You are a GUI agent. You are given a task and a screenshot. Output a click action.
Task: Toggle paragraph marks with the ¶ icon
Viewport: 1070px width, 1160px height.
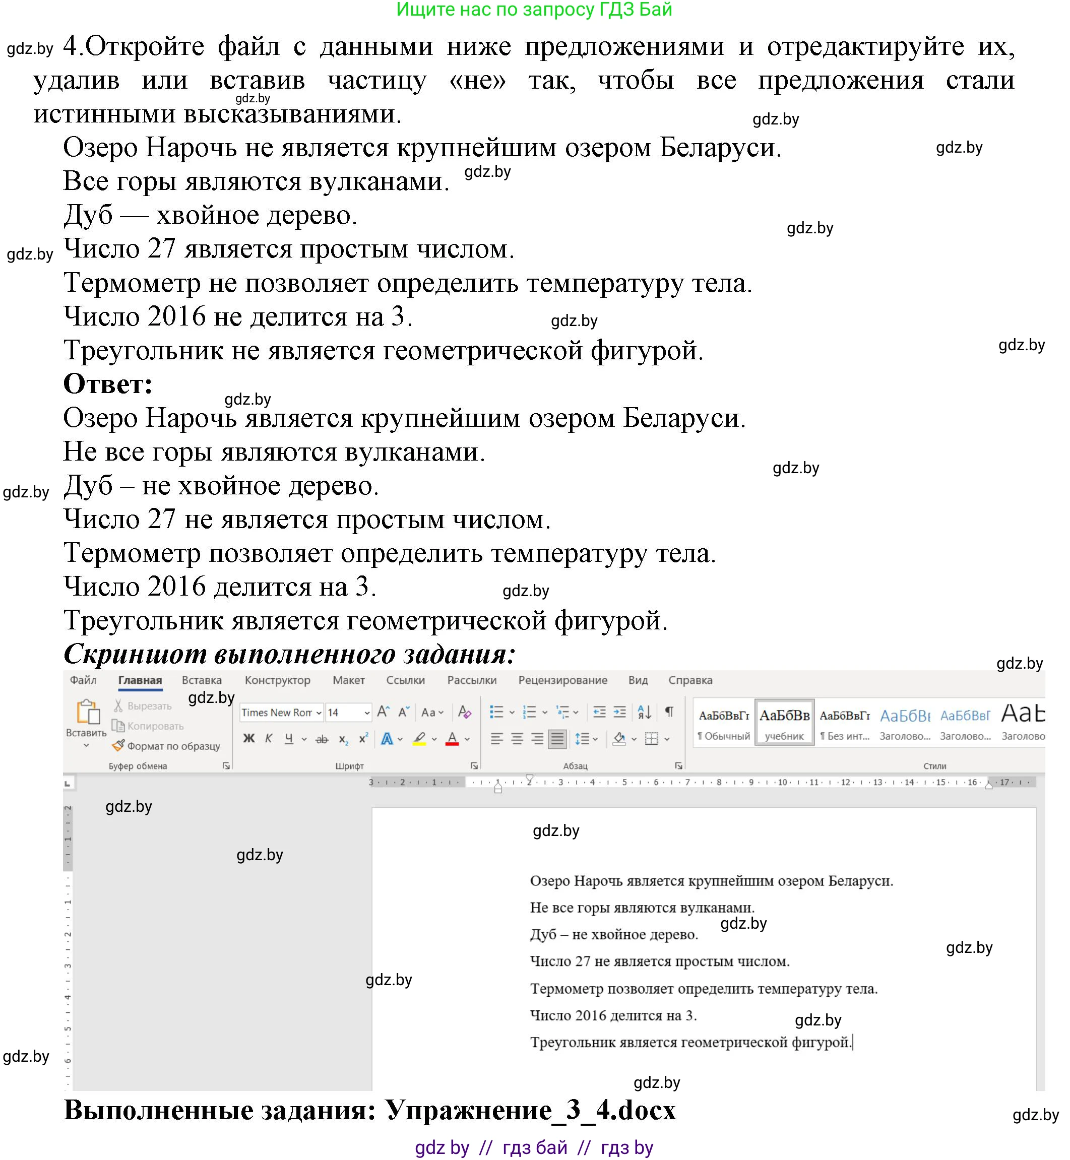[x=670, y=712]
